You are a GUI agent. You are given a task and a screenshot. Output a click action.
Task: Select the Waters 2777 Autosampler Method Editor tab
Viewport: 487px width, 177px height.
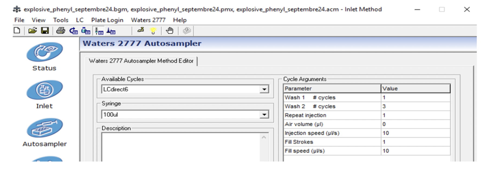tap(141, 61)
